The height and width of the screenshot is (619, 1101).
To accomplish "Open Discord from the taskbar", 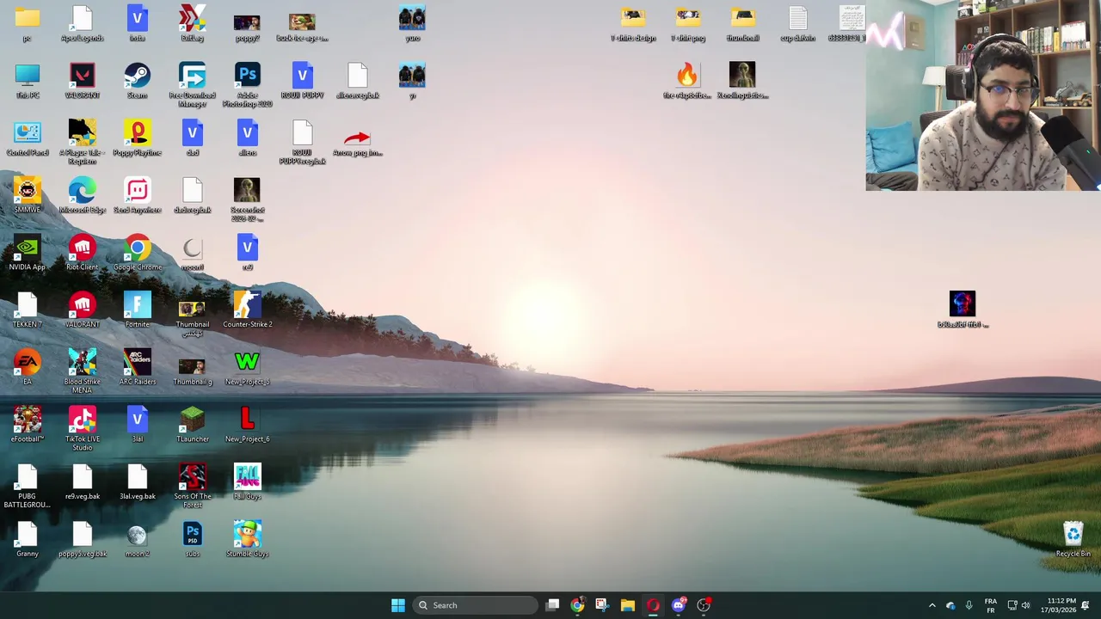I will coord(679,605).
